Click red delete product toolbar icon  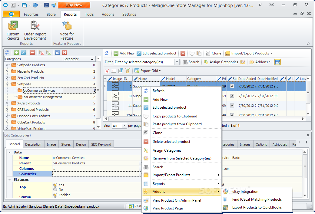[183, 53]
